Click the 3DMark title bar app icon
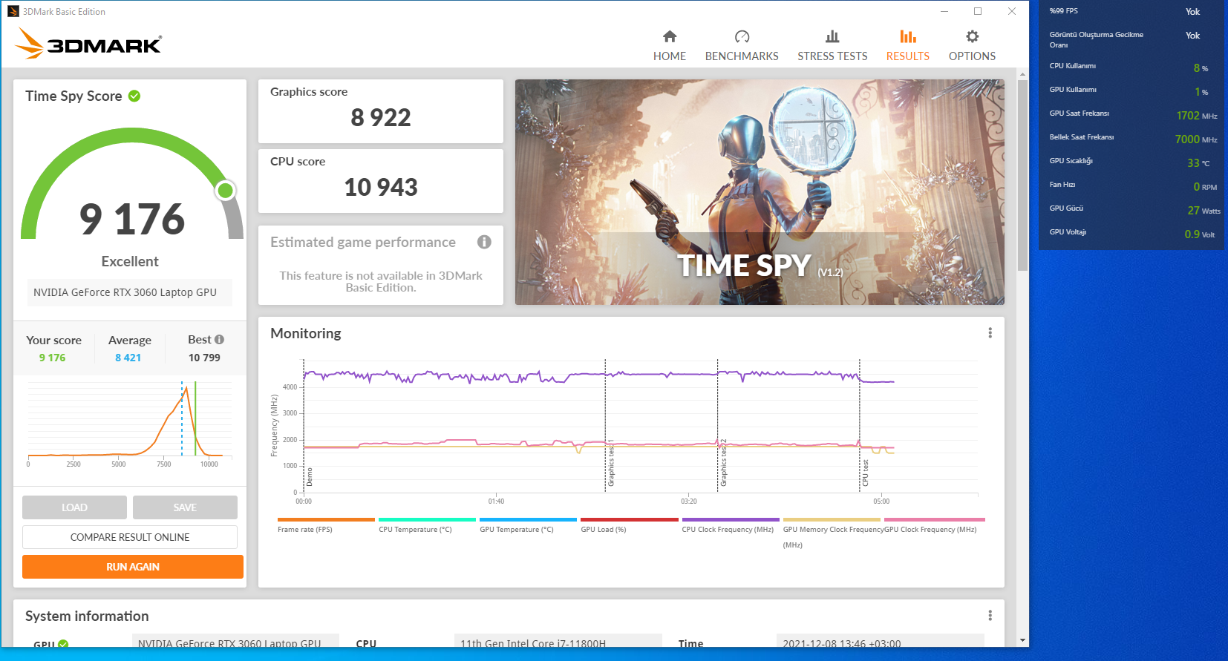 coord(13,11)
